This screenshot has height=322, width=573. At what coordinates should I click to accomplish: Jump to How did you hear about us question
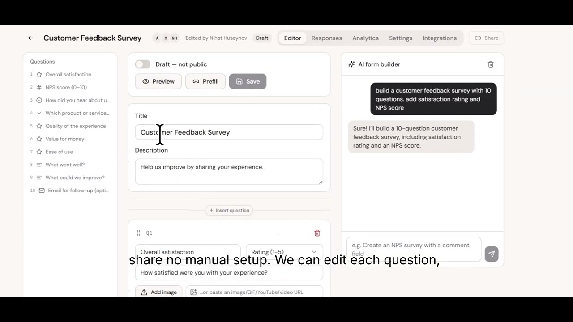point(70,101)
